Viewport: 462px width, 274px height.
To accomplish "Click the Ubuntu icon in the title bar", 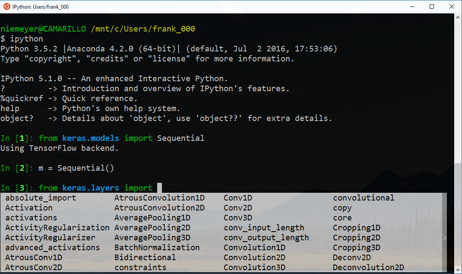I will (x=6, y=6).
